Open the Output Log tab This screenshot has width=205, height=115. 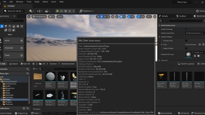tap(21, 113)
